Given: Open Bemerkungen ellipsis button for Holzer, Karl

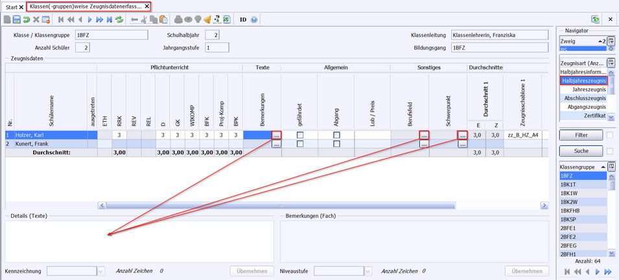Looking at the screenshot, I should (277, 135).
